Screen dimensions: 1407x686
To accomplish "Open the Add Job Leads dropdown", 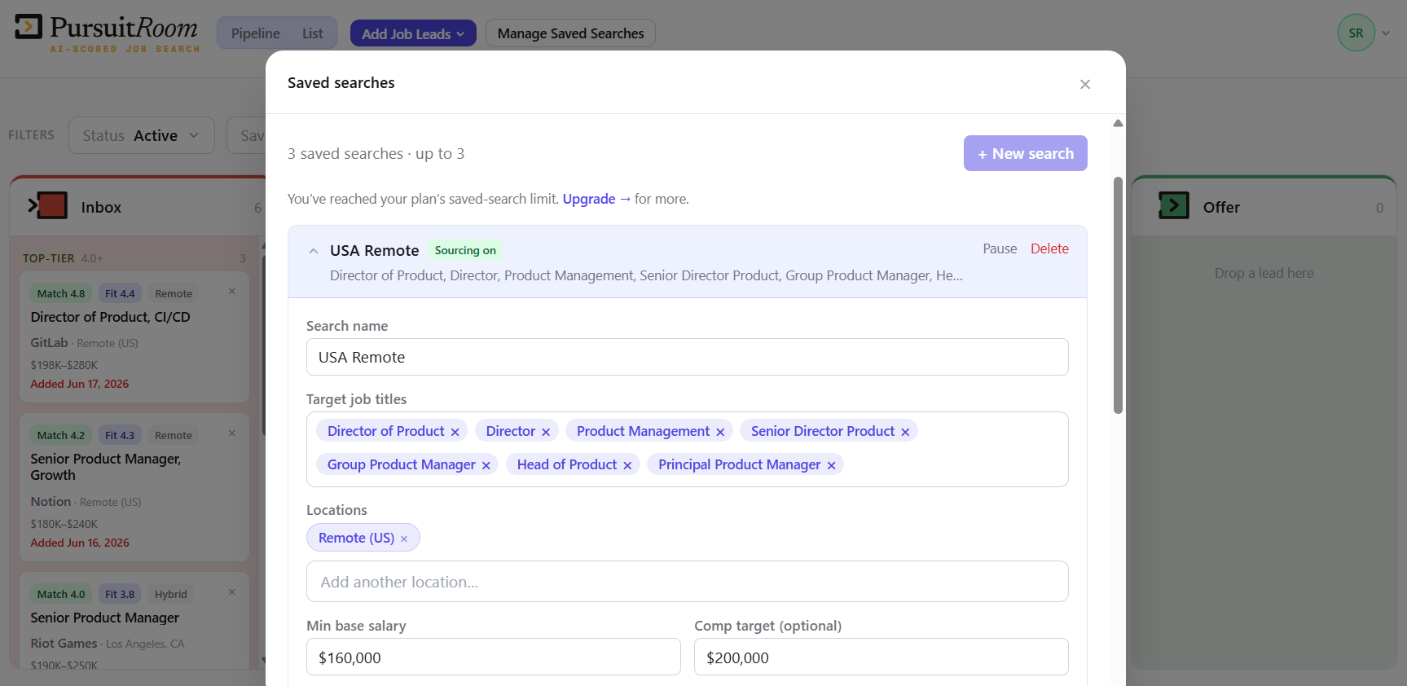I will point(413,33).
